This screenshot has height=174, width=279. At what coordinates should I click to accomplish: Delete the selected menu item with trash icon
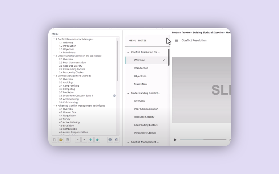click(x=68, y=140)
